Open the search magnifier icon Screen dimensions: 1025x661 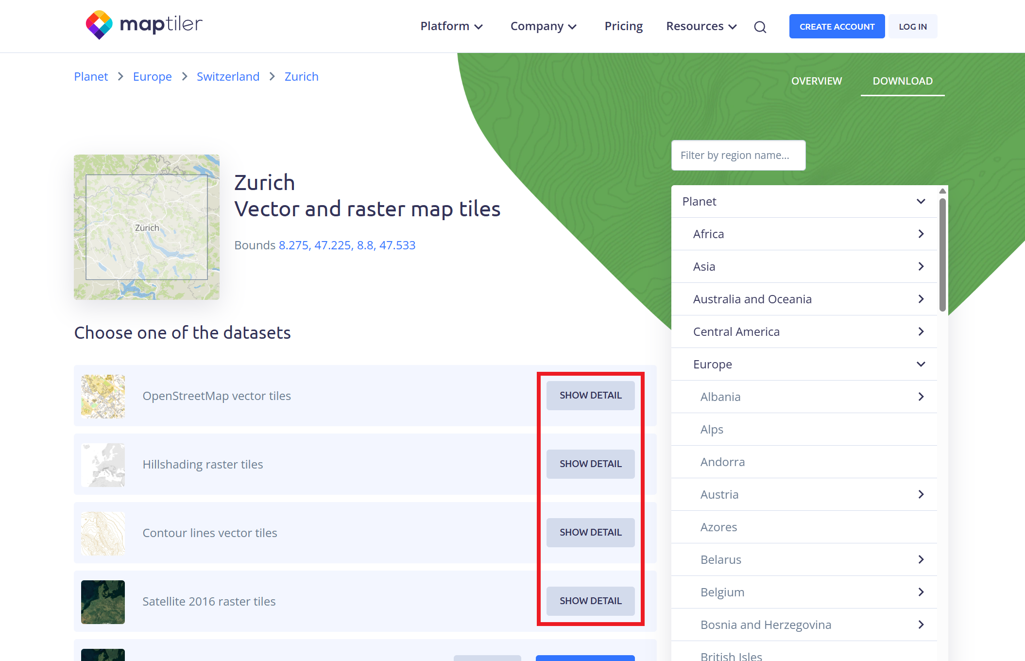(x=760, y=27)
